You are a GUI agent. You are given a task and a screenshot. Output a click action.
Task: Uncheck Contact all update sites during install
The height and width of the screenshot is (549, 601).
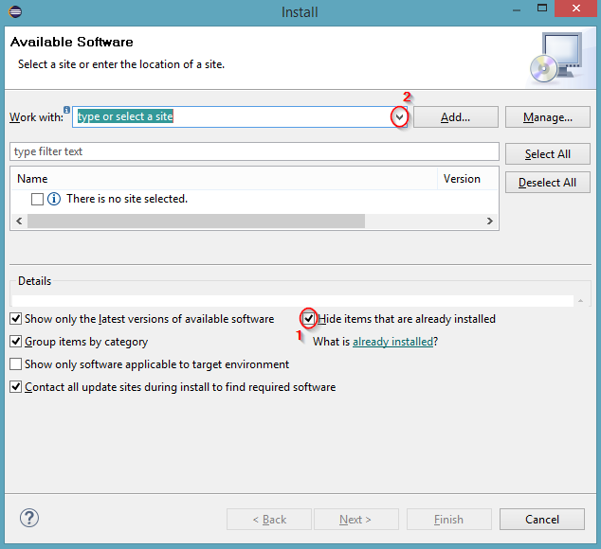point(15,387)
